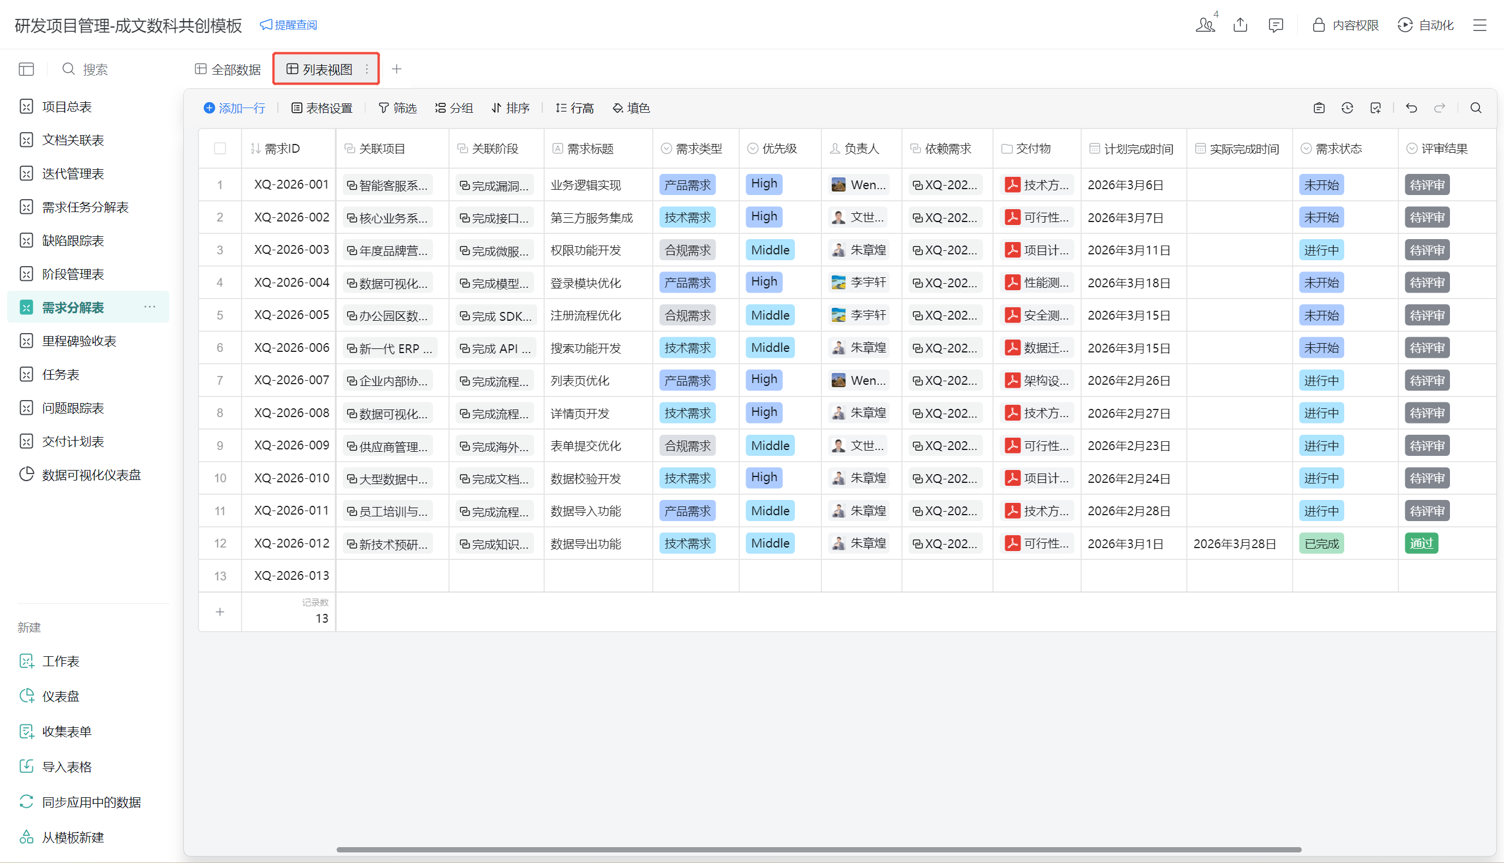Click the 添加一行 button

pyautogui.click(x=234, y=108)
